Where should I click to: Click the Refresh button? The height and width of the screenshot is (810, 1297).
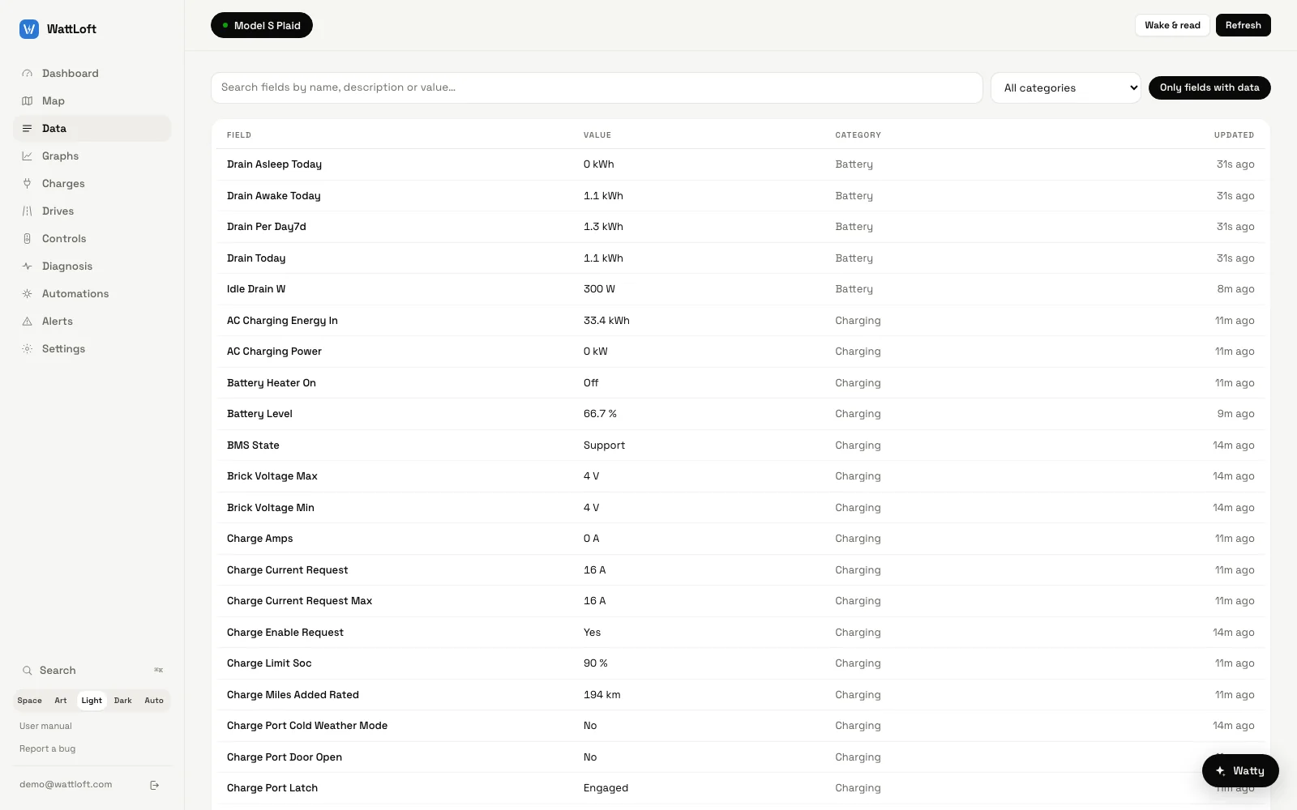click(1243, 25)
